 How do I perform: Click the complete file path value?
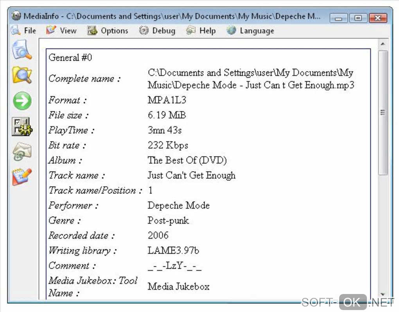coord(251,79)
